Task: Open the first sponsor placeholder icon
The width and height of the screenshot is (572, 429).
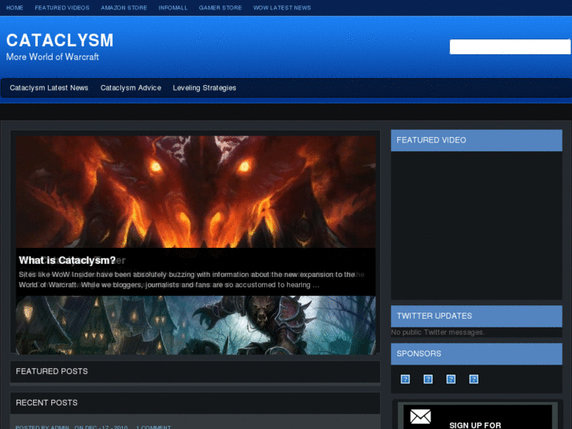Action: 405,379
